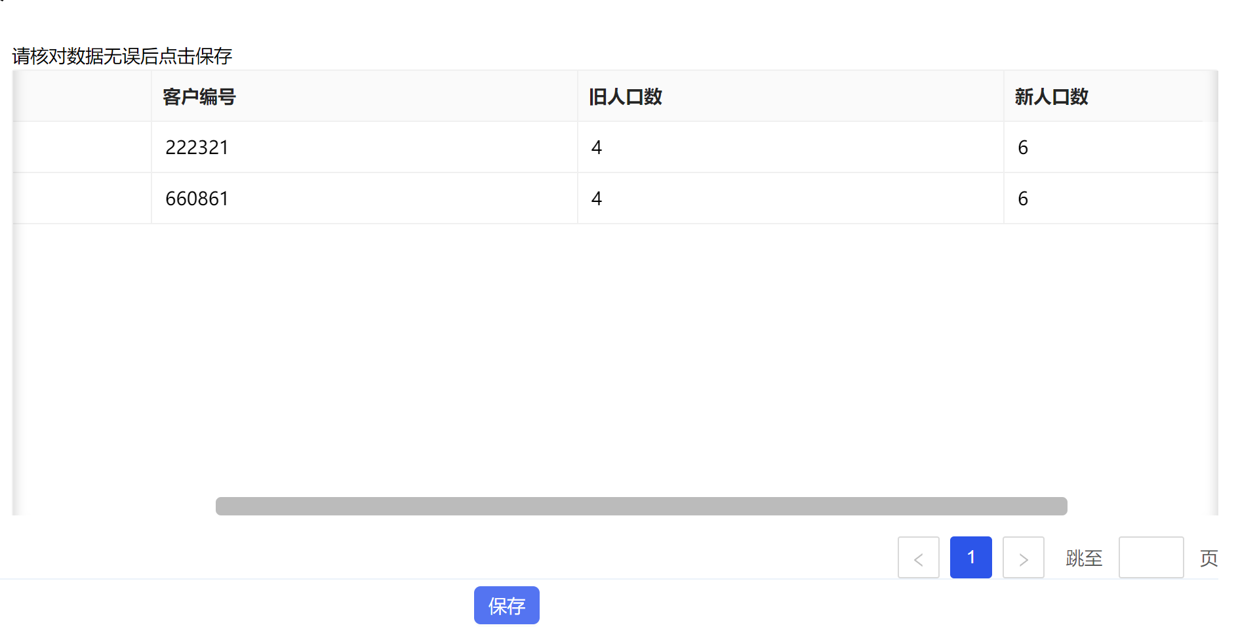This screenshot has width=1238, height=640.
Task: Click the empty first cell of row 660861
Action: [x=82, y=199]
